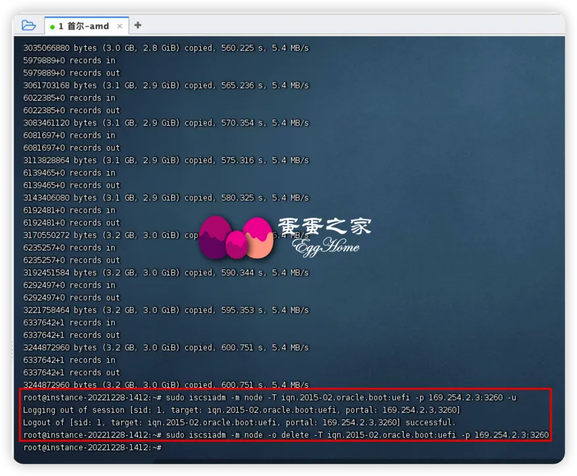Click the 3143406080 bytes copied line
The image size is (577, 476).
click(165, 198)
